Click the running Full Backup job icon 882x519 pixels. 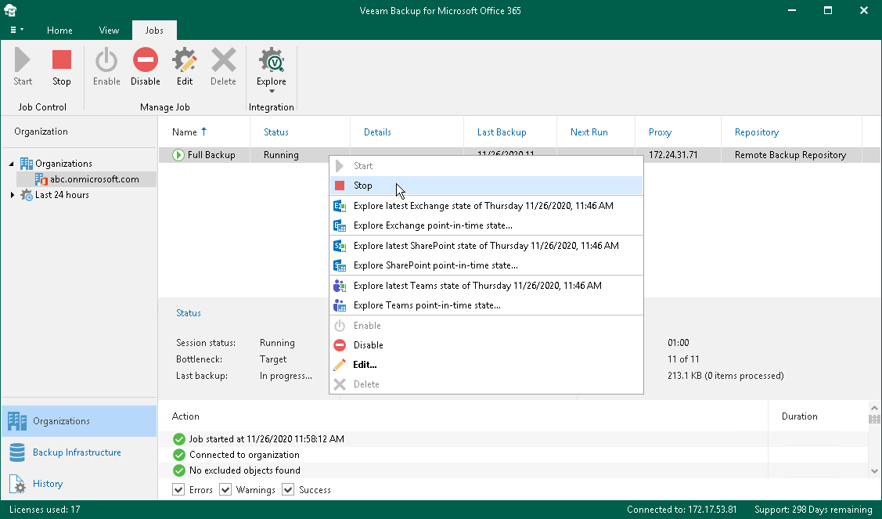click(x=178, y=155)
